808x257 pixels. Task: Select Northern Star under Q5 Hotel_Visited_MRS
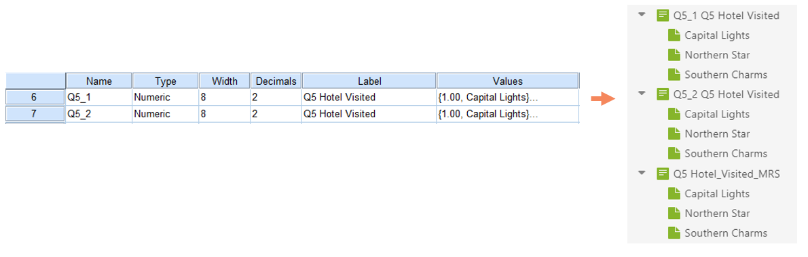tap(717, 213)
